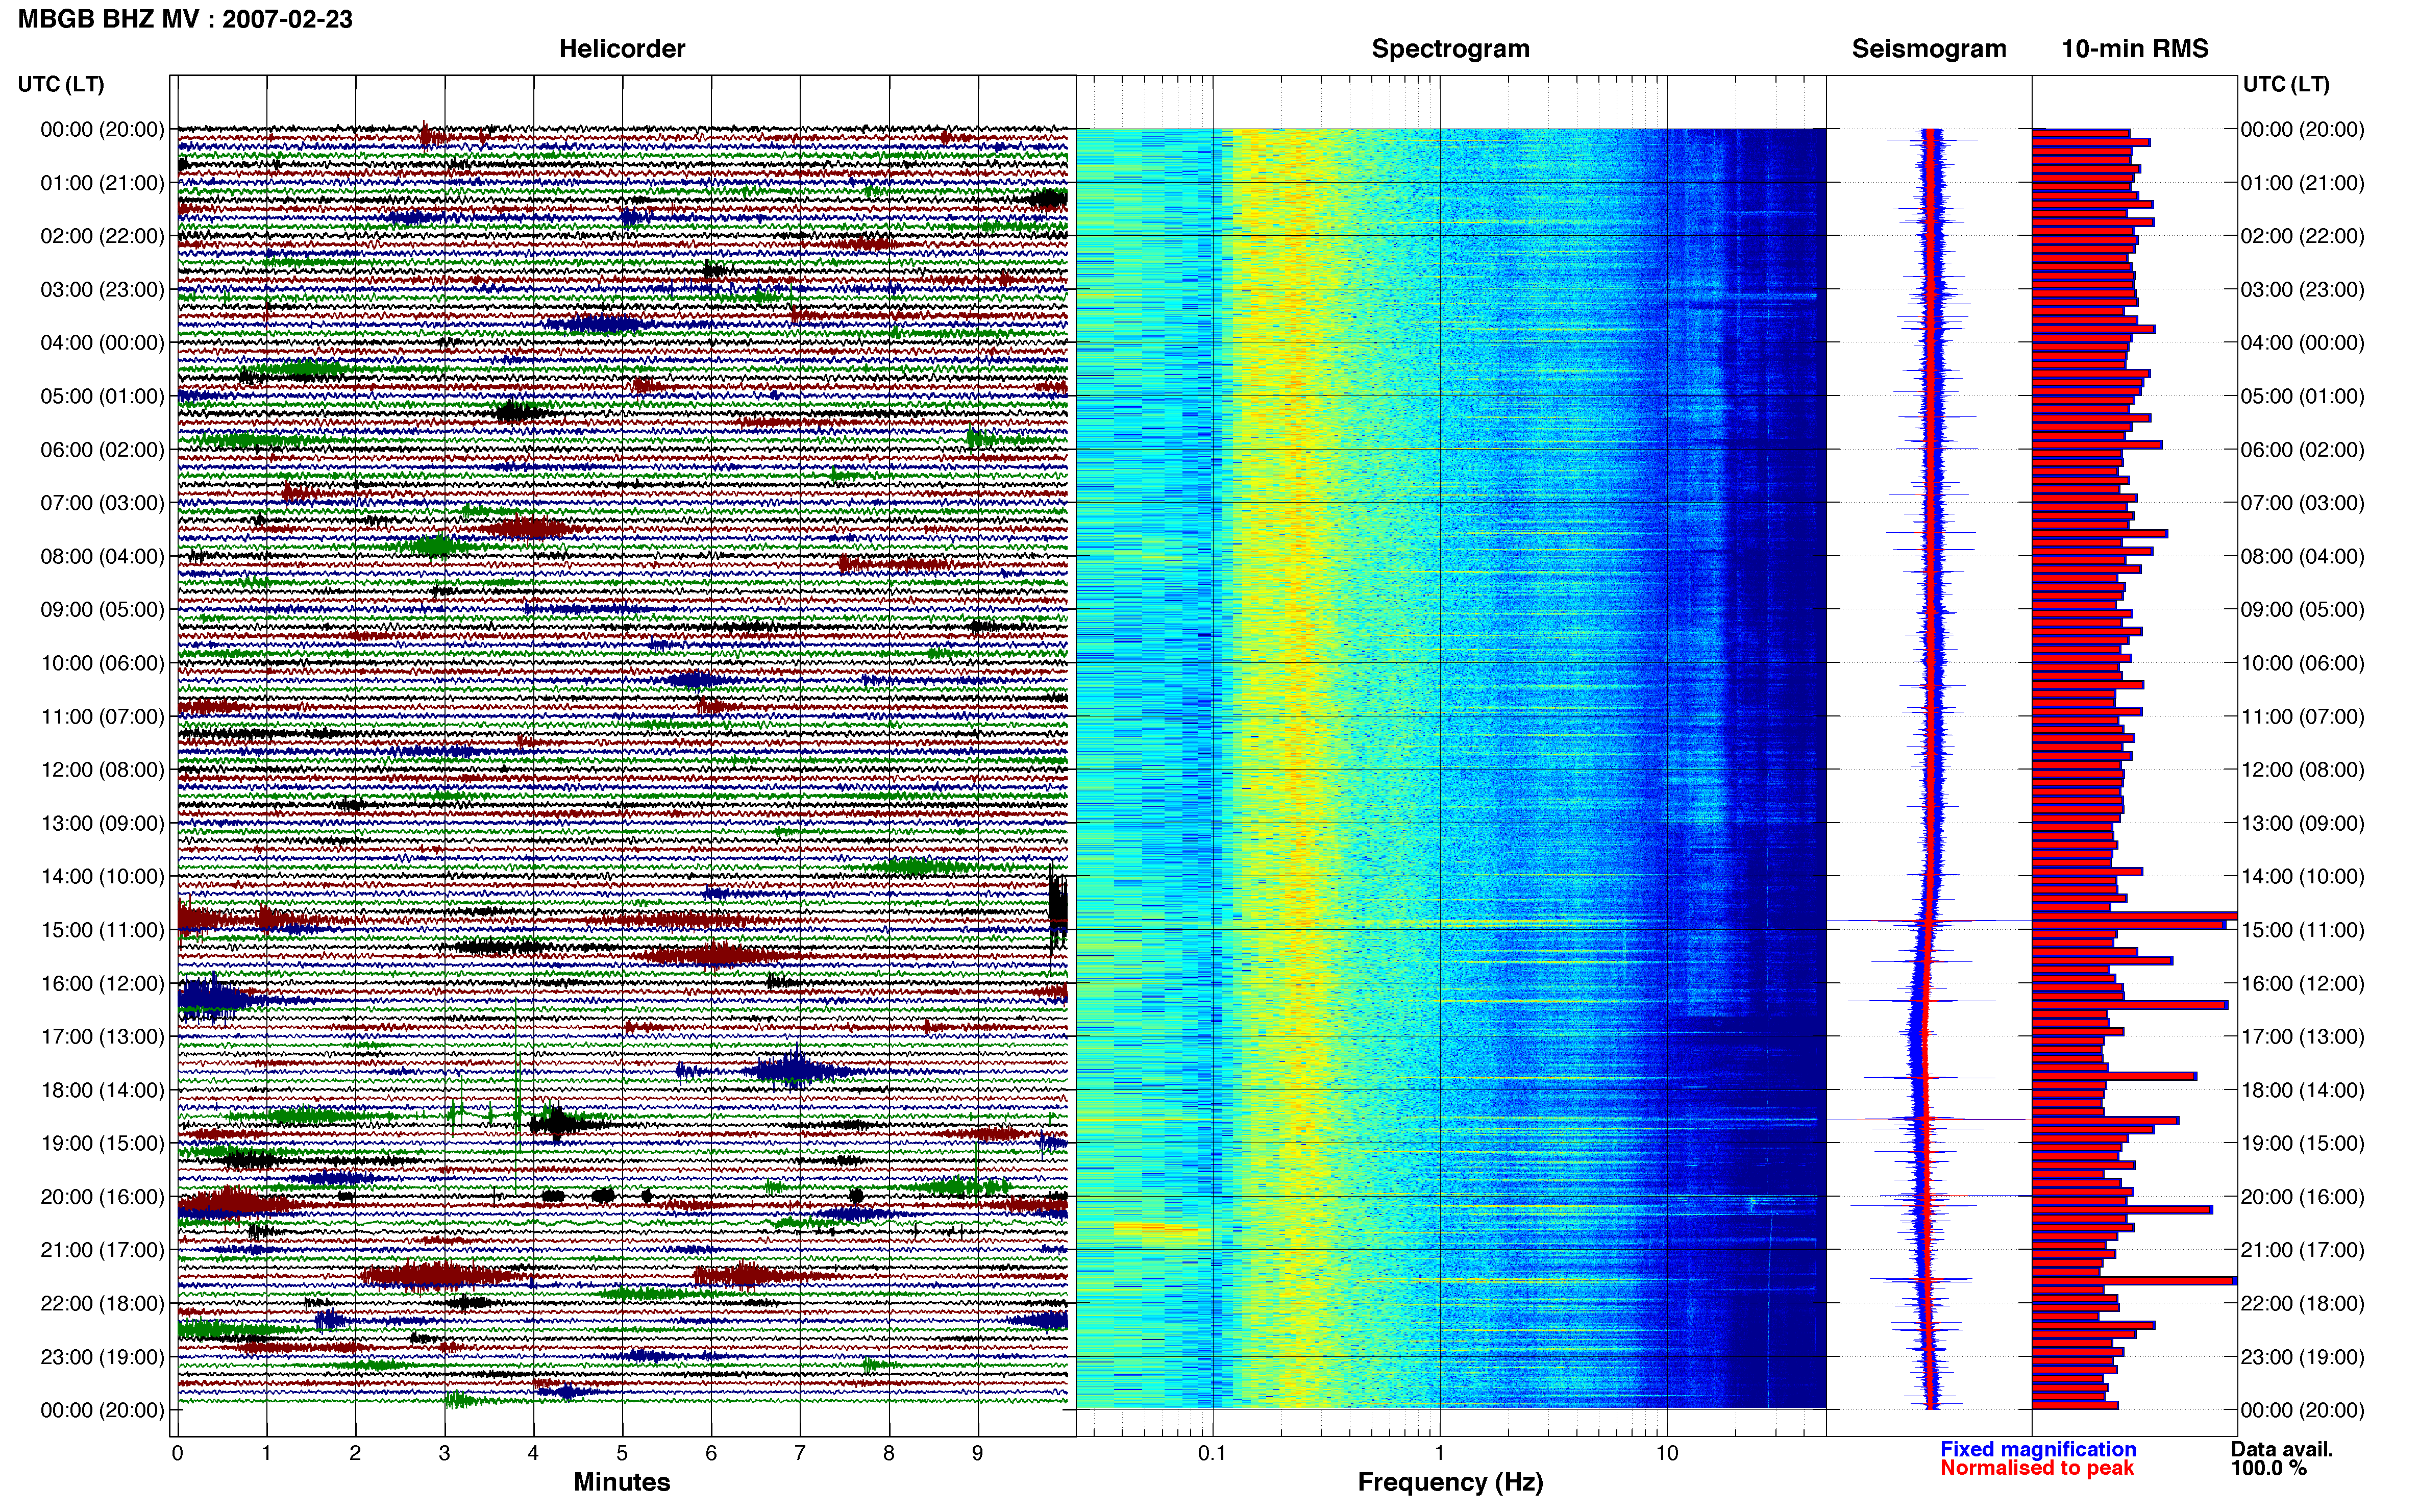
Task: Click the '10-min RMS' panel heading
Action: point(2135,49)
